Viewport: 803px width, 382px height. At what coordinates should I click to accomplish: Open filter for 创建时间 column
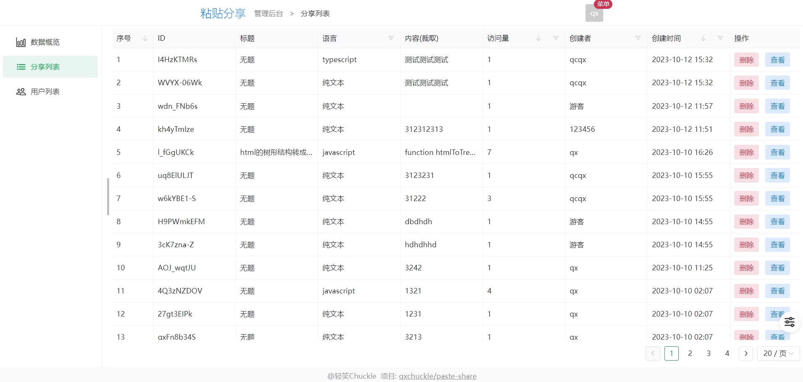[720, 38]
